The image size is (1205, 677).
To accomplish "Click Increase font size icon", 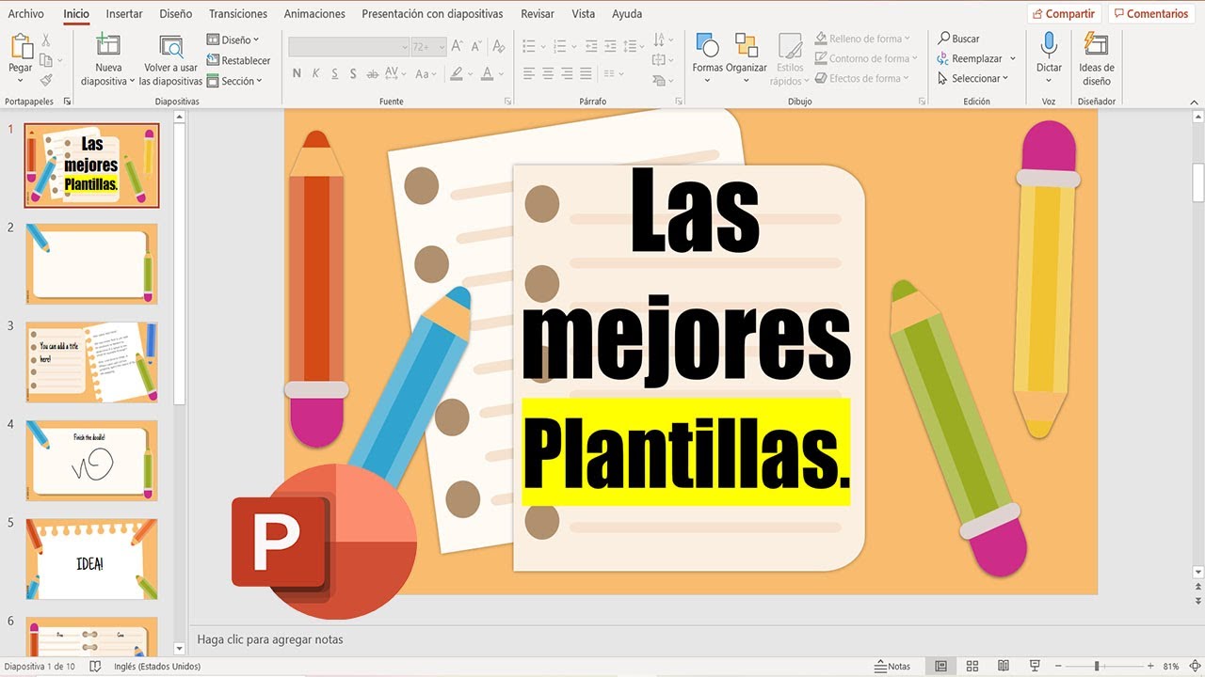I will point(458,46).
